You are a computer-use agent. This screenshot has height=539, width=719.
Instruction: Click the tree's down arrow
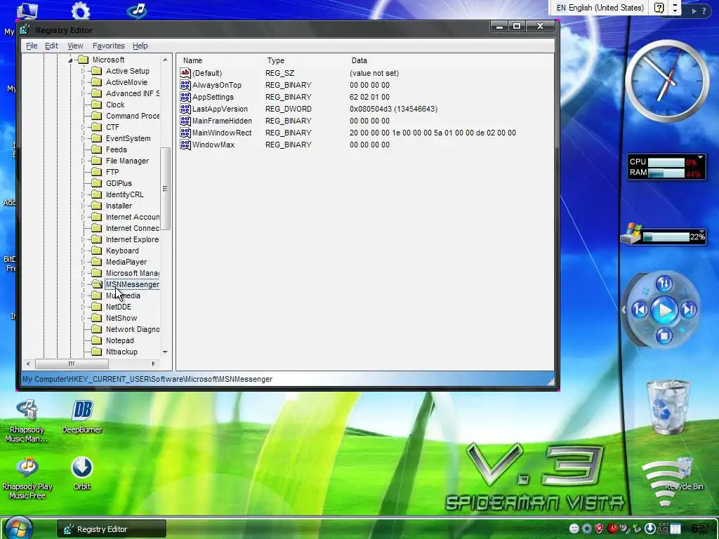(x=165, y=352)
